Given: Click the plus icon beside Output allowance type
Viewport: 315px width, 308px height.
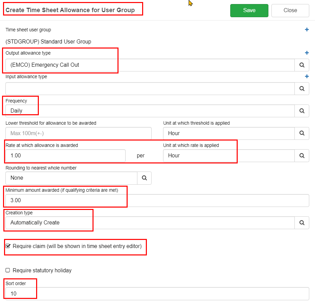Looking at the screenshot, I should pyautogui.click(x=307, y=53).
